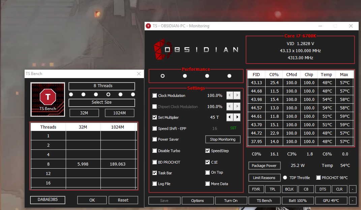Select the fourth Performance profile radio
Viewport: 361px width, 210px height.
[229, 76]
